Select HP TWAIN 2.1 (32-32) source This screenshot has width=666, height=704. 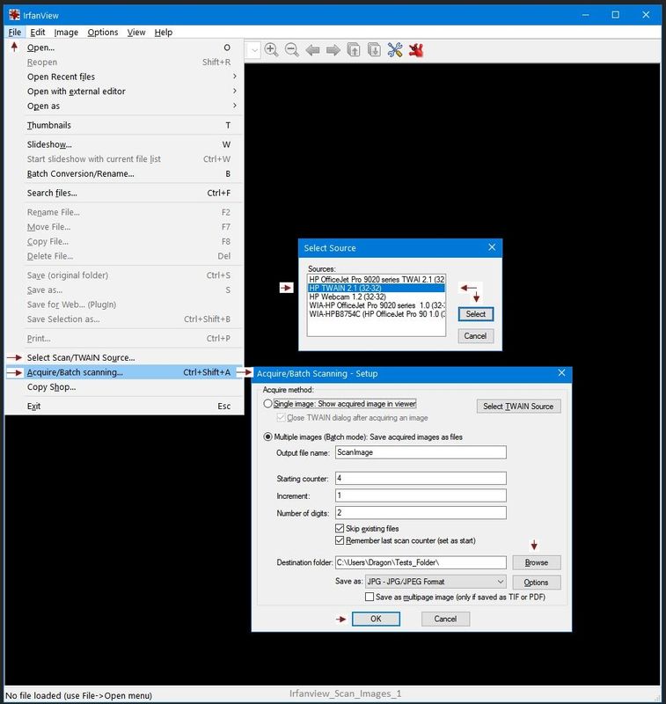[x=377, y=288]
